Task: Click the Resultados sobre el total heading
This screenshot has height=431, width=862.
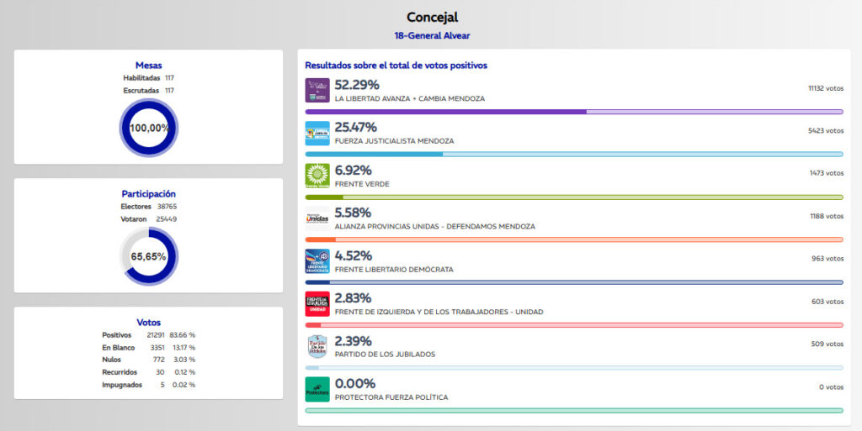Action: 396,65
